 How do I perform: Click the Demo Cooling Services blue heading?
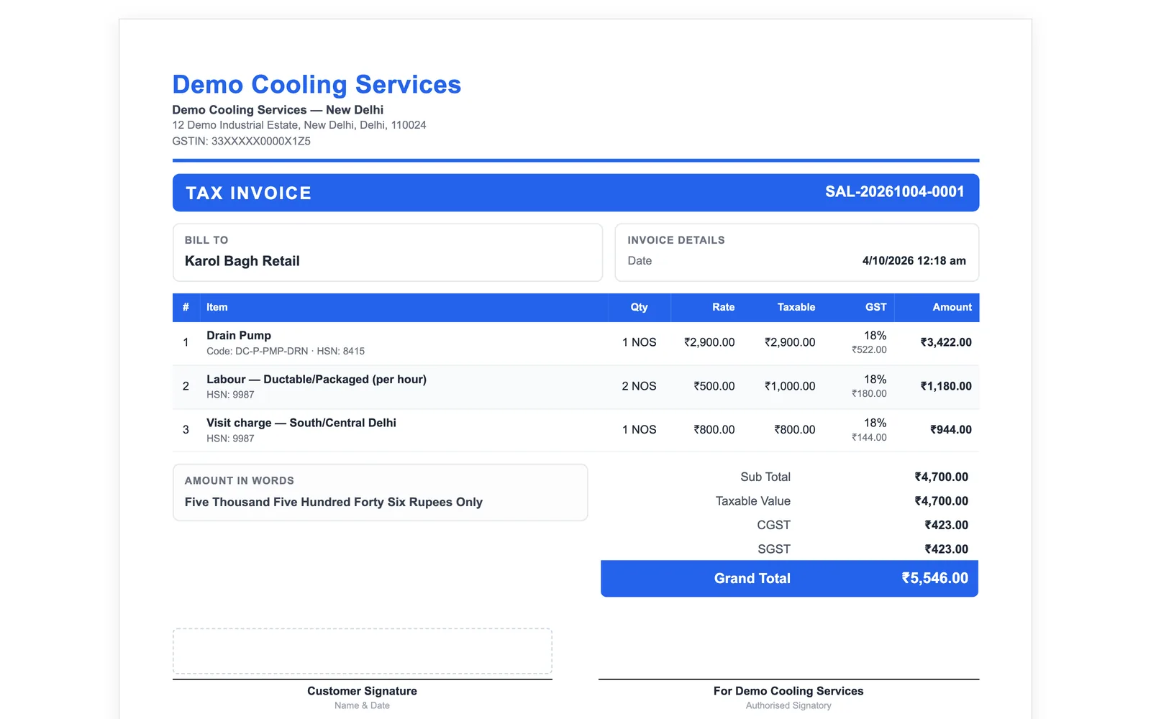click(x=317, y=85)
